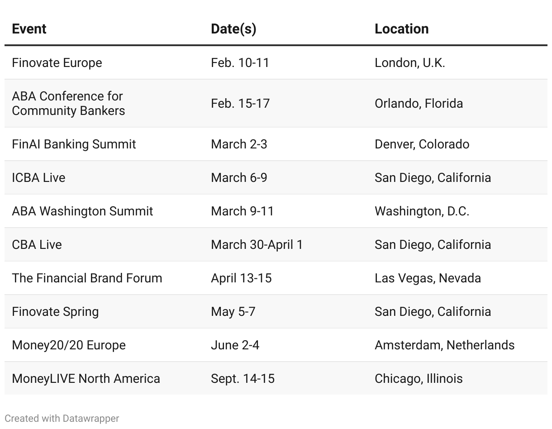
Task: Click the Event column header
Action: pos(29,29)
